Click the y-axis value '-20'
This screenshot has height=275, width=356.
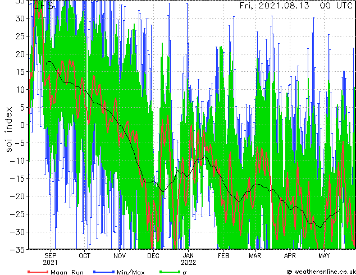click(x=17, y=196)
